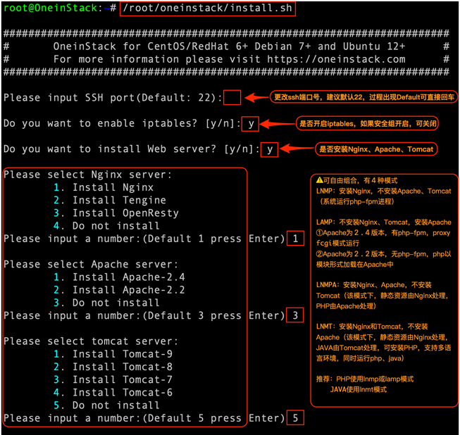Click the empty SSH port input box
Image resolution: width=460 pixels, height=435 pixels.
(232, 98)
